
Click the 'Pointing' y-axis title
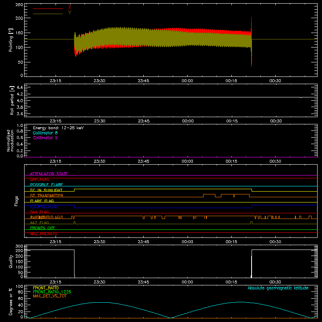(11, 40)
